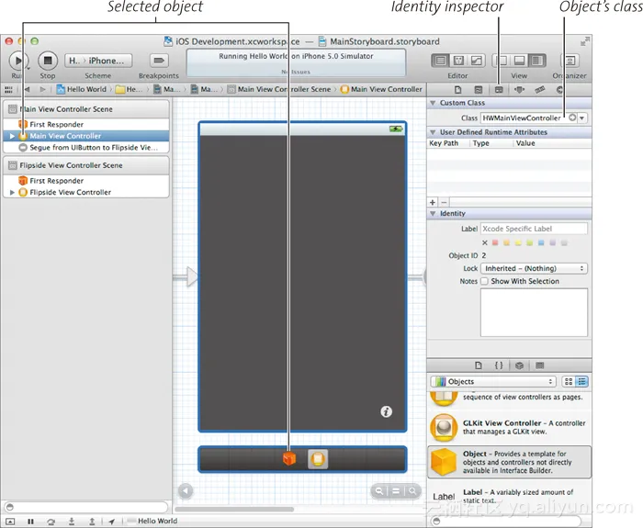This screenshot has width=643, height=528.
Task: Pick the blue label color swatch
Action: point(541,243)
